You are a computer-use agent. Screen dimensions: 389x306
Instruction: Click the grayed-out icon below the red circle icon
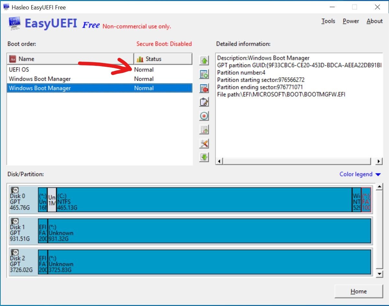(x=204, y=130)
